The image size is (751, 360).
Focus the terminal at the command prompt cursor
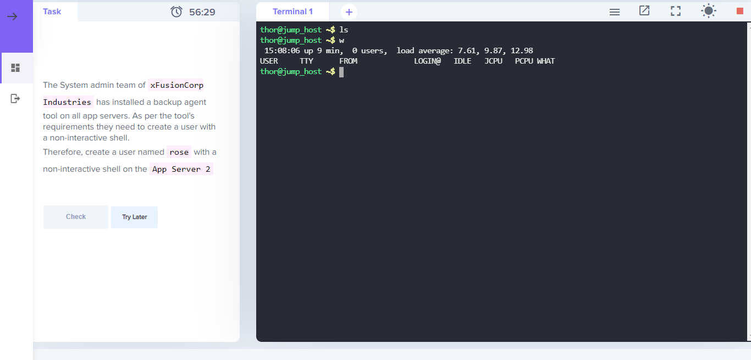pyautogui.click(x=341, y=72)
